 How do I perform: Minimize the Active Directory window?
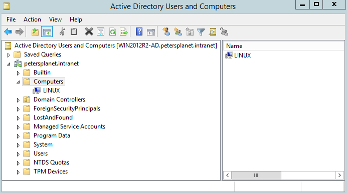(302, 4)
